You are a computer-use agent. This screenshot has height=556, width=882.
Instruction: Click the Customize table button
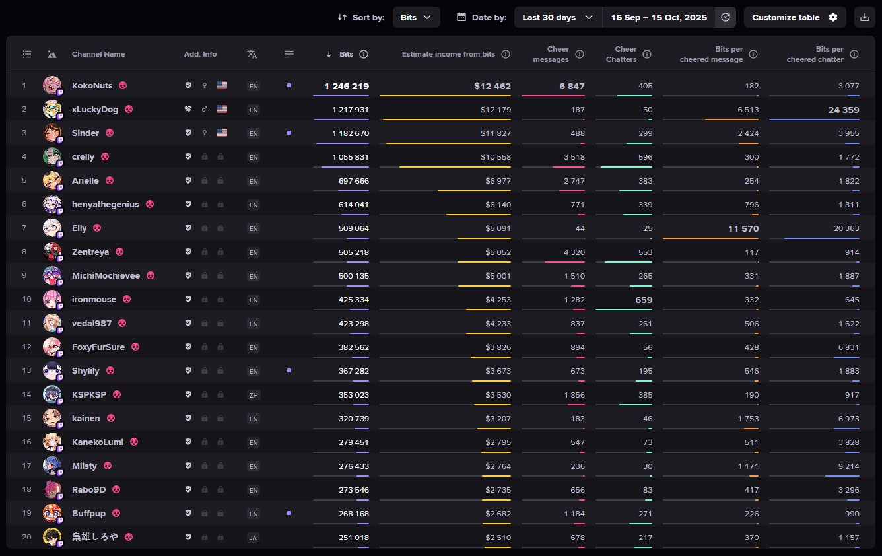794,18
